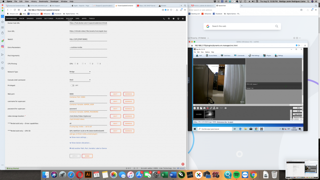Click the Add icon in iSpy toolbar
Screen dimensions: 320x180
[x=199, y=55]
